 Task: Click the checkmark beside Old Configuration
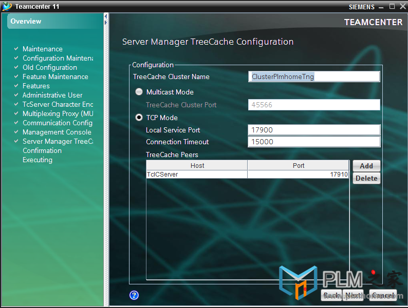coord(16,67)
